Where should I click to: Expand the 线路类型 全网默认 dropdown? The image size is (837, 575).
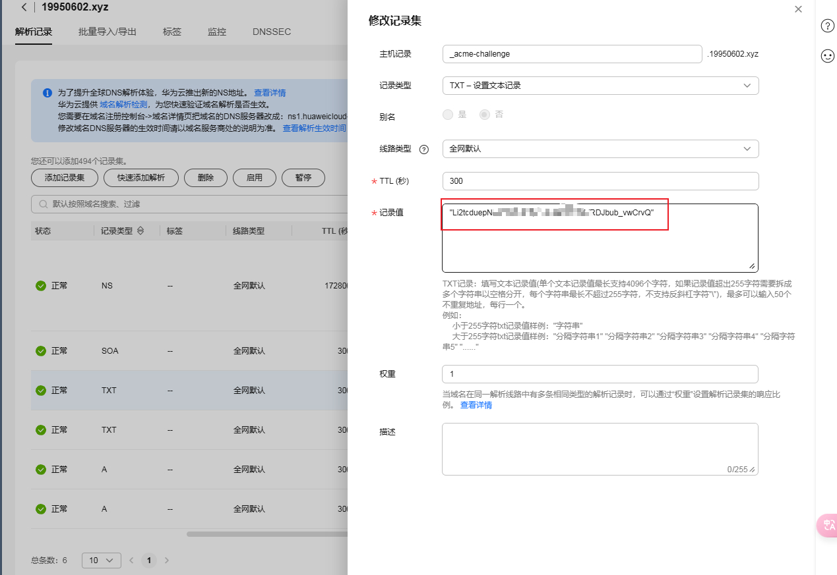tap(600, 149)
